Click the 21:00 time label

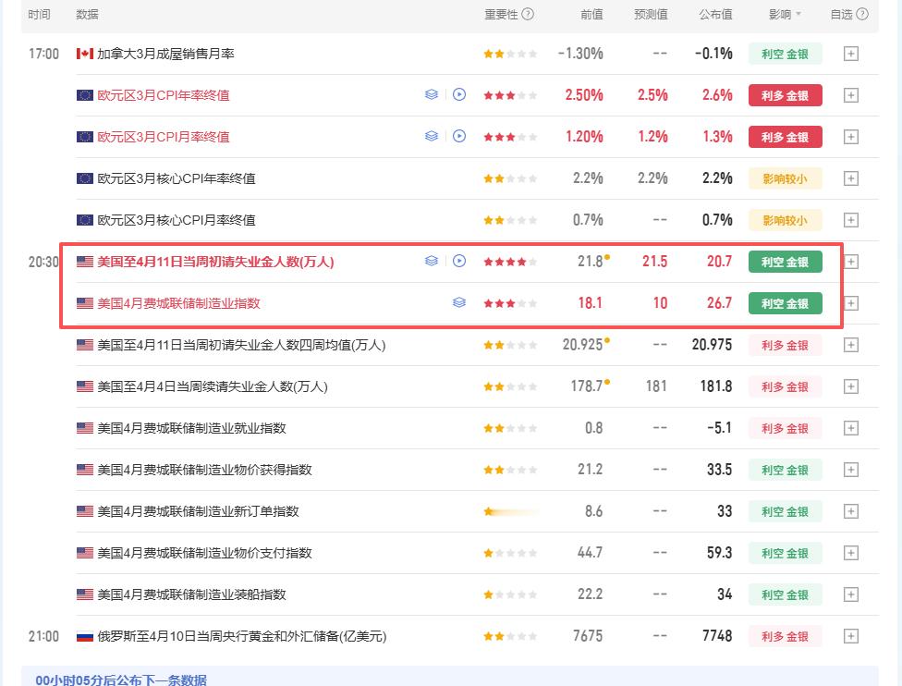click(43, 636)
